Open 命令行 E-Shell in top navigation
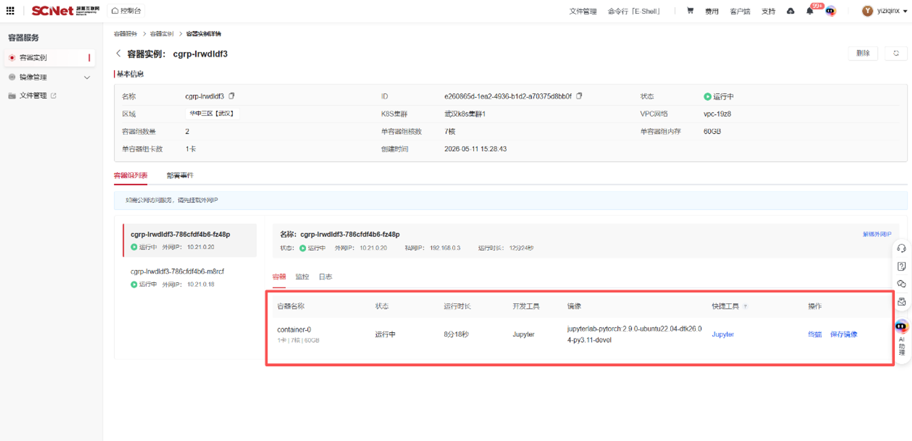 [634, 11]
